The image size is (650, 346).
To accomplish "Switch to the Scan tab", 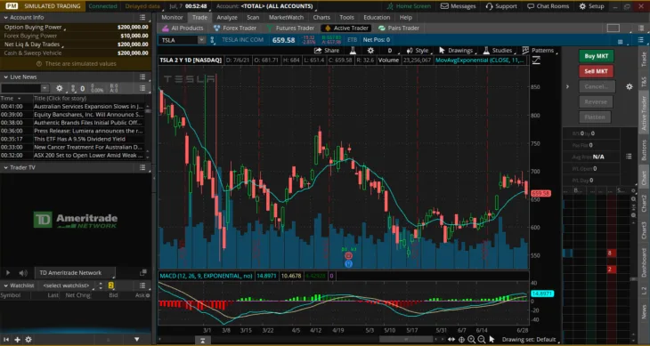I will [253, 18].
